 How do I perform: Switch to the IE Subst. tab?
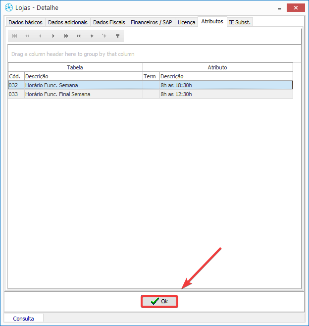tap(240, 22)
